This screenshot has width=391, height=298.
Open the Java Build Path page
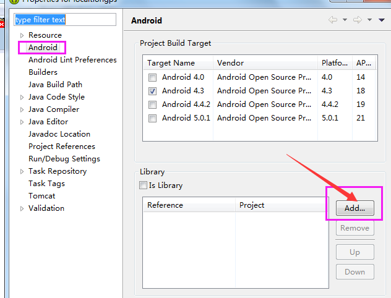(55, 85)
